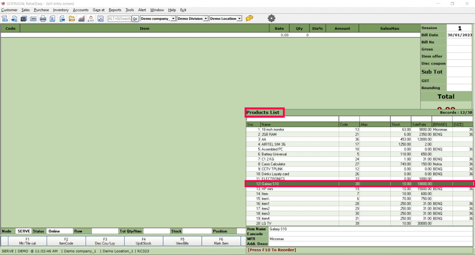
Task: Click F5 ViewBills button
Action: (x=182, y=241)
